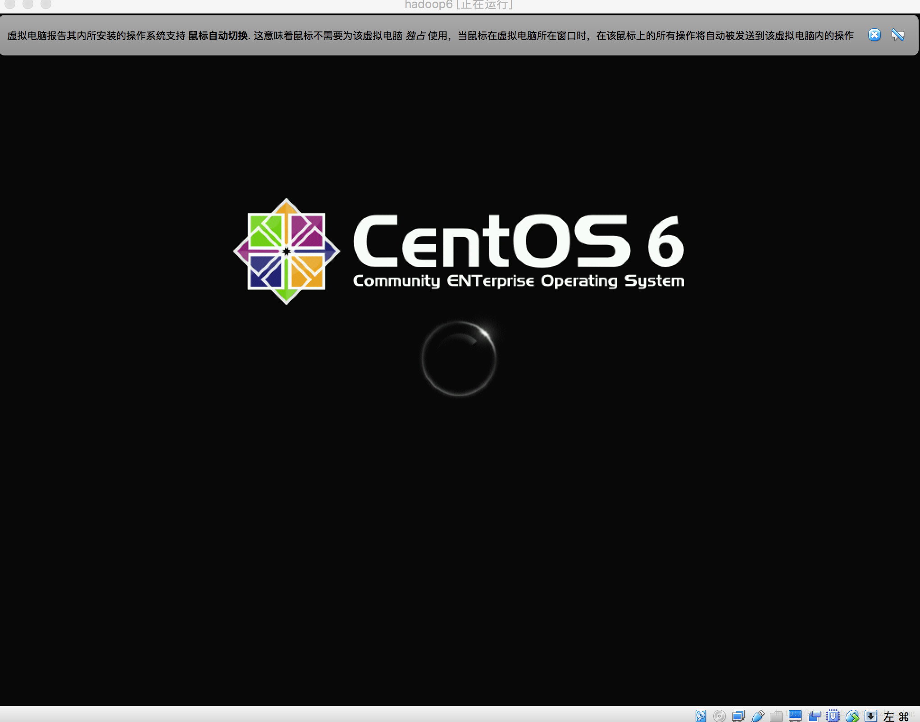Image resolution: width=920 pixels, height=722 pixels.
Task: Click the boot loading spinner circle
Action: [x=459, y=359]
